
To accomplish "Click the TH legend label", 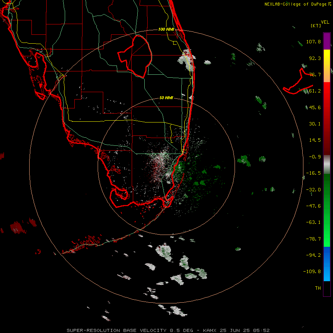I will coord(318,288).
